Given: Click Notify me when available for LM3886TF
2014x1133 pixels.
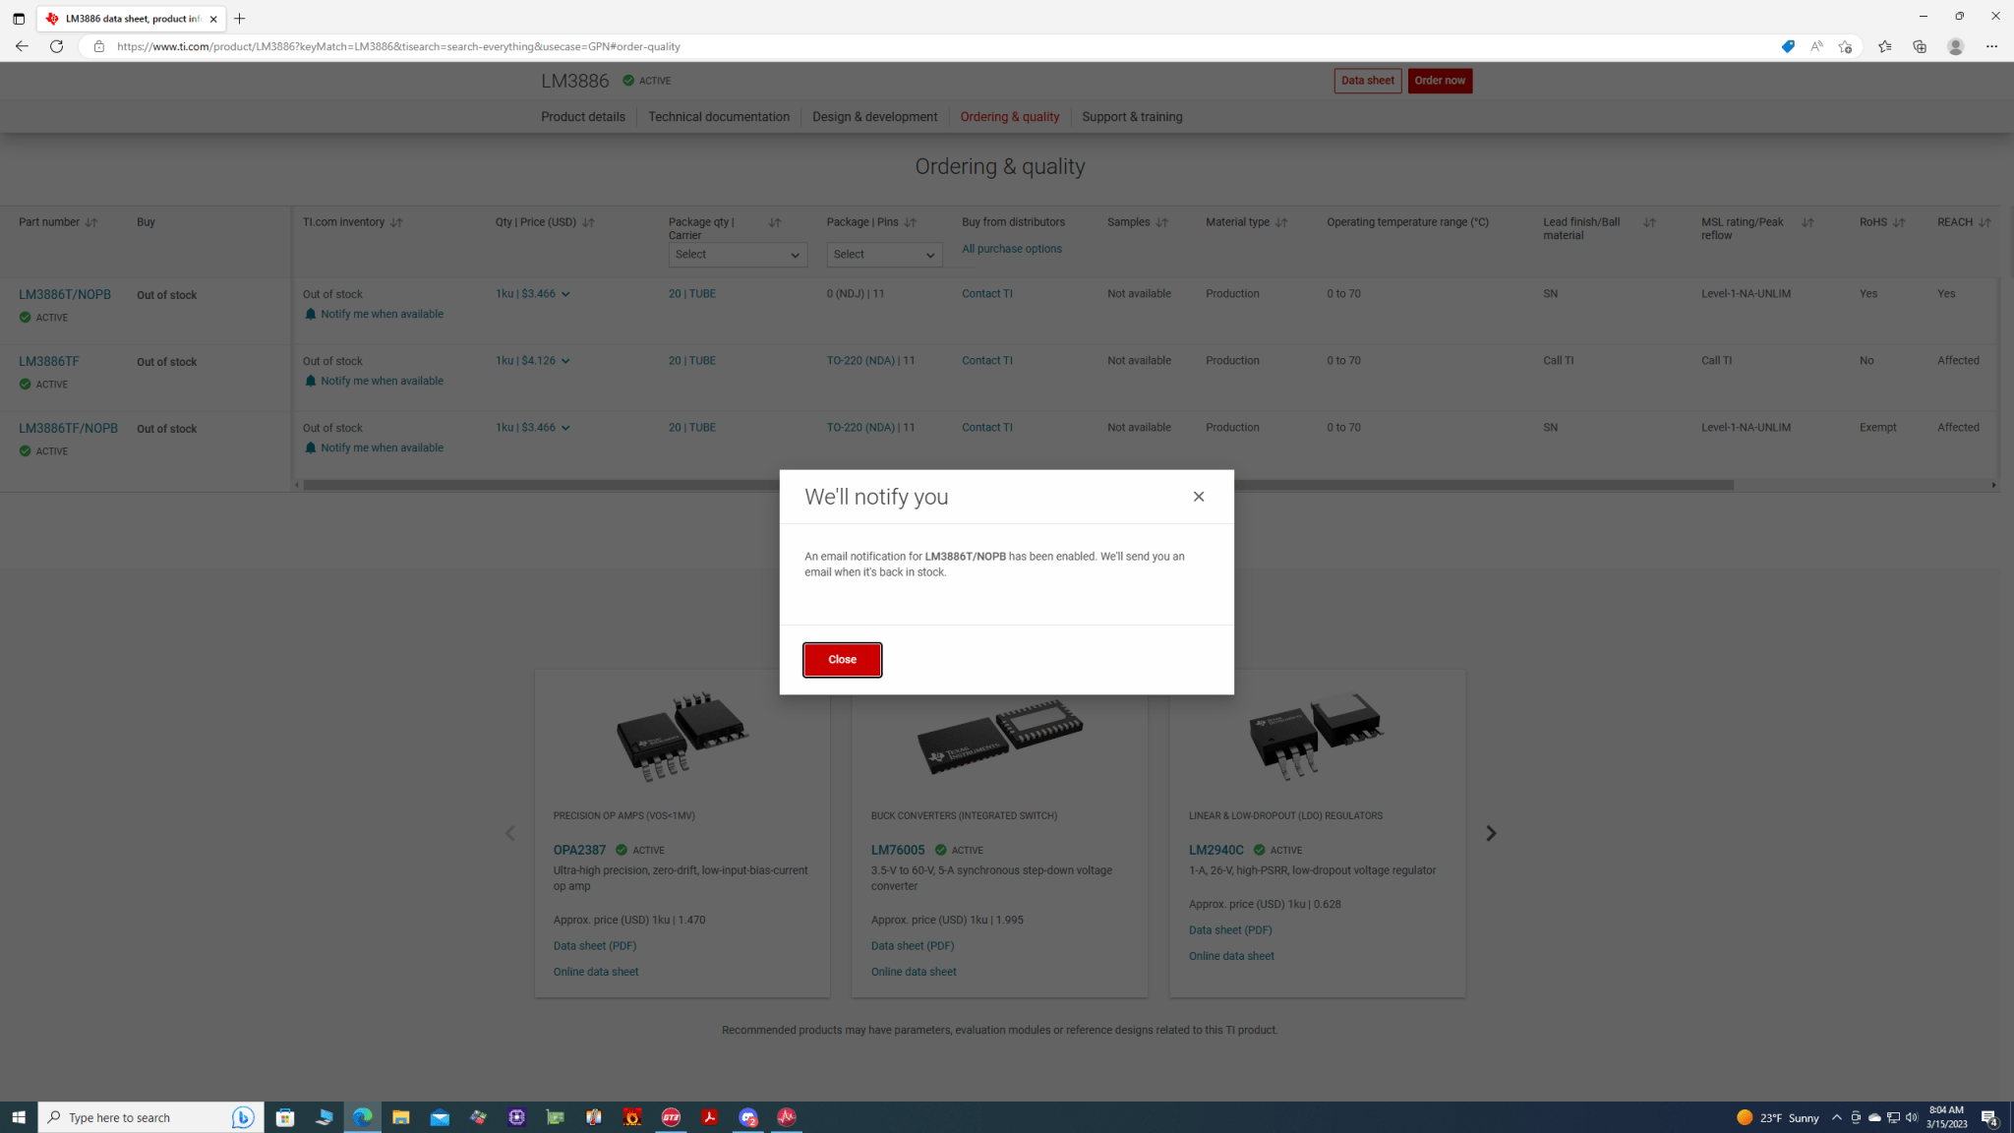Looking at the screenshot, I should tap(374, 381).
